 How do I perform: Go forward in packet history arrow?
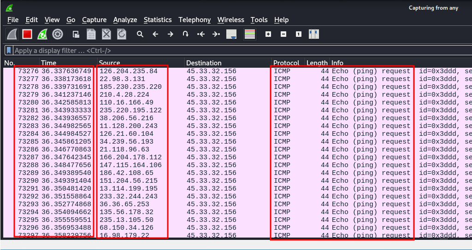click(x=171, y=34)
